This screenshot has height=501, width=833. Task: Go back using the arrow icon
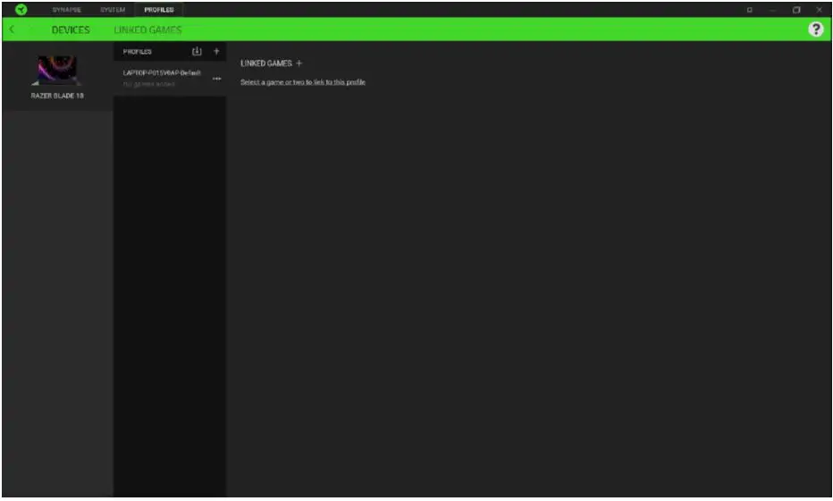tap(12, 29)
